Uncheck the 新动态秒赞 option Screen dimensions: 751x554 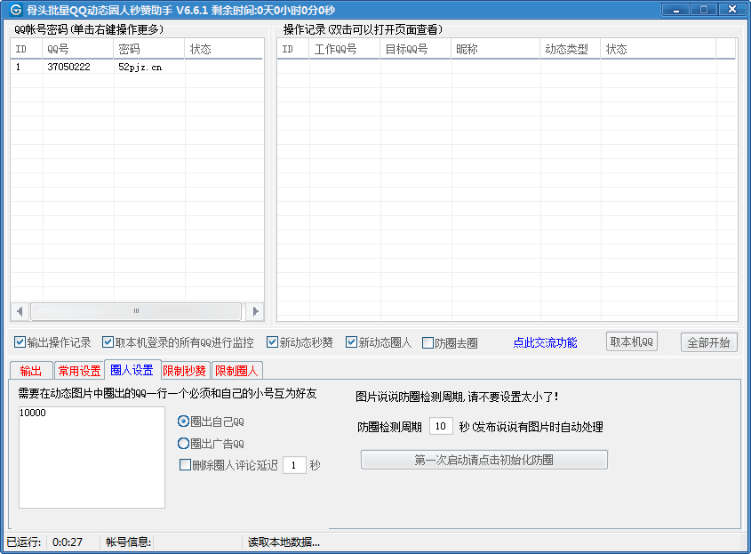(x=273, y=342)
